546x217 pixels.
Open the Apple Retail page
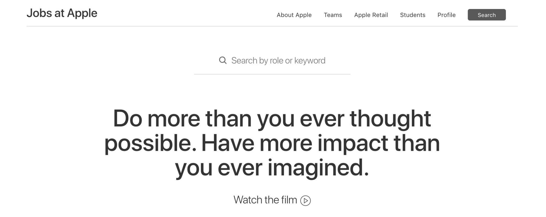371,15
